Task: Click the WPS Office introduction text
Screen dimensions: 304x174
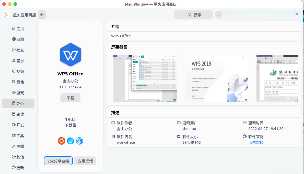Action: click(x=121, y=36)
